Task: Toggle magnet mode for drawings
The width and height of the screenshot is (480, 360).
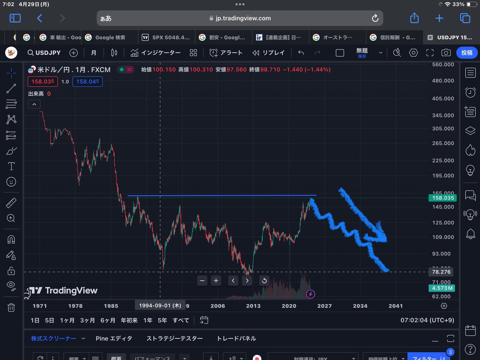Action: coord(11,239)
